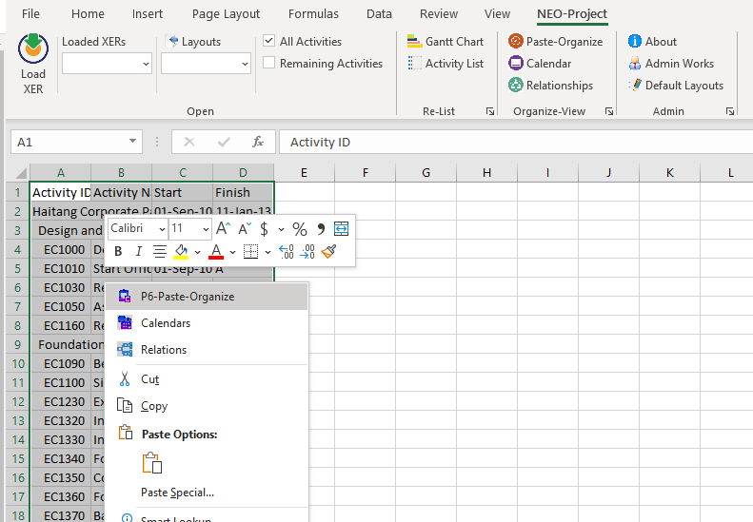Viewport: 753px width, 522px height.
Task: Open the font size 11 dropdown
Action: [206, 229]
